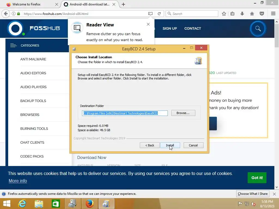Dismiss the Firefox data notification bar

(274, 194)
